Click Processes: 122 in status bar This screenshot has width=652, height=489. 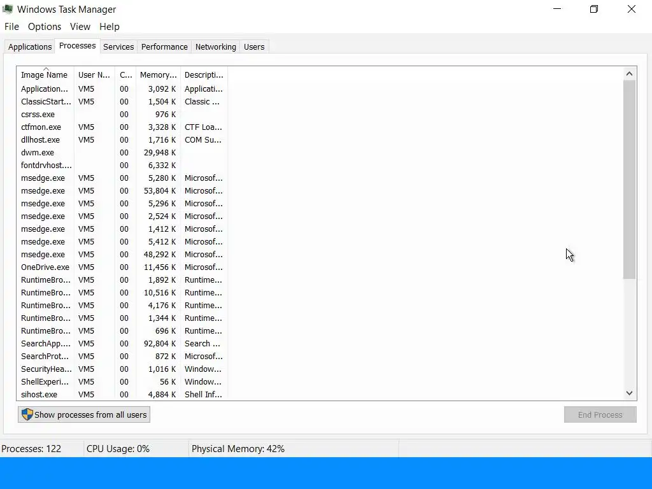coord(31,449)
